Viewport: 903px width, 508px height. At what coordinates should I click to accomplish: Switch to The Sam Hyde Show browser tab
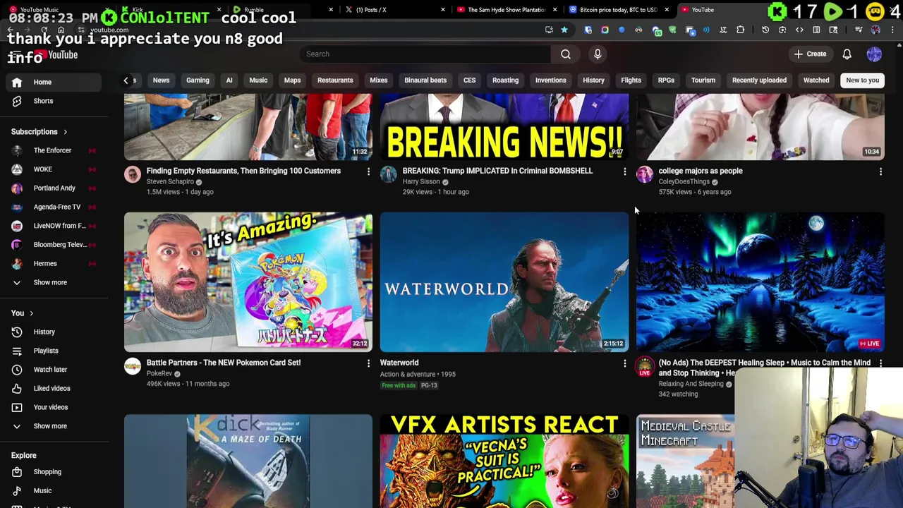tap(507, 10)
